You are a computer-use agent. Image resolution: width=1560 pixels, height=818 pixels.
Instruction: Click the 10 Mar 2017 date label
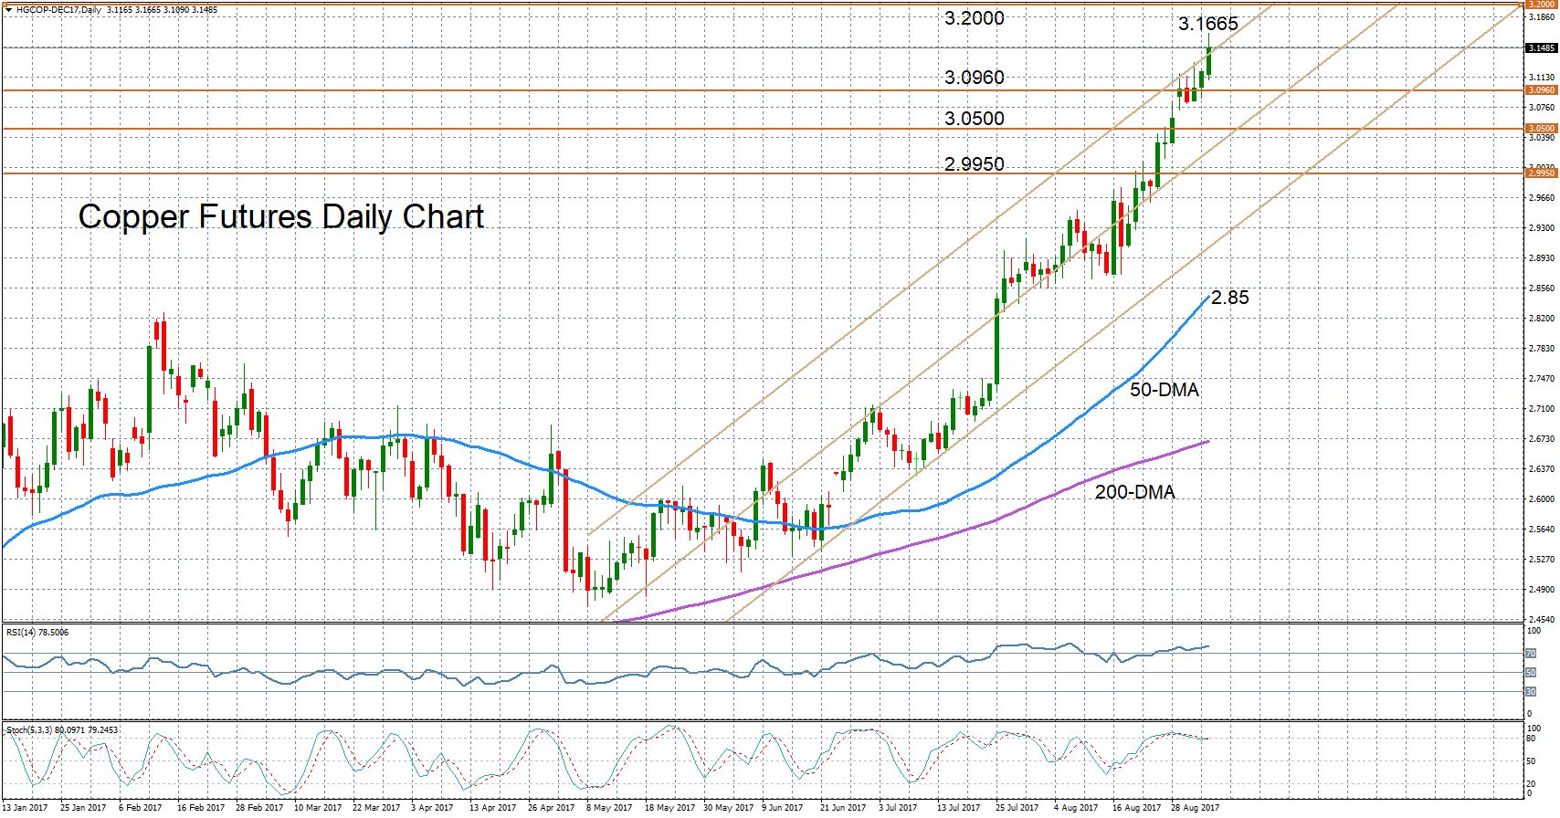[317, 807]
